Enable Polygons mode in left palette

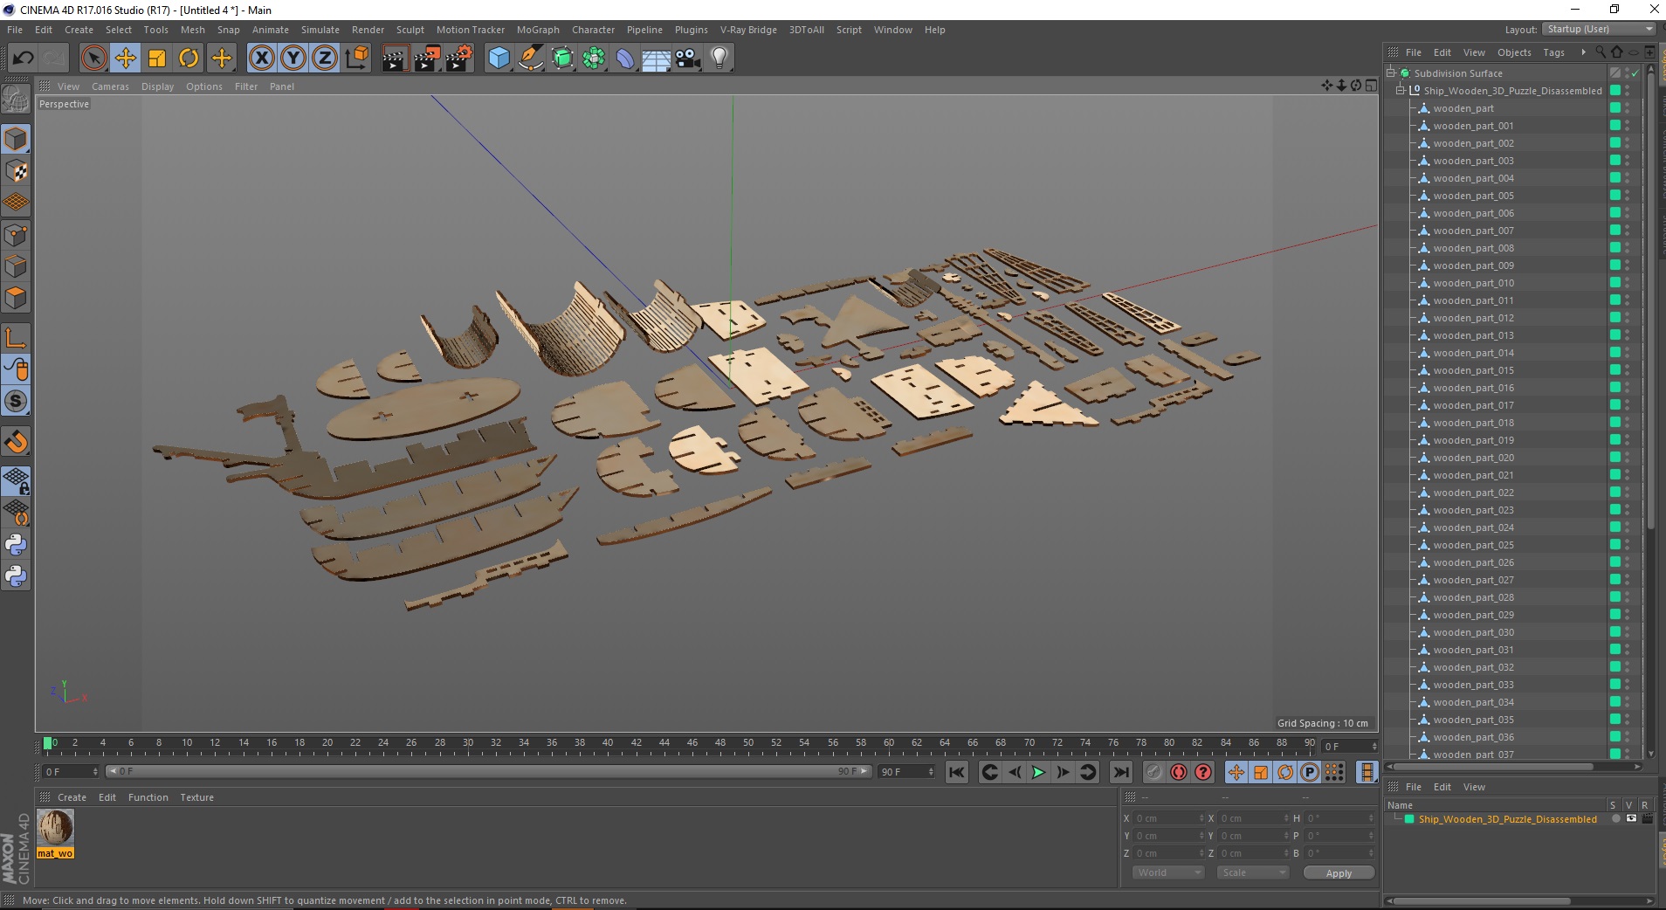16,298
